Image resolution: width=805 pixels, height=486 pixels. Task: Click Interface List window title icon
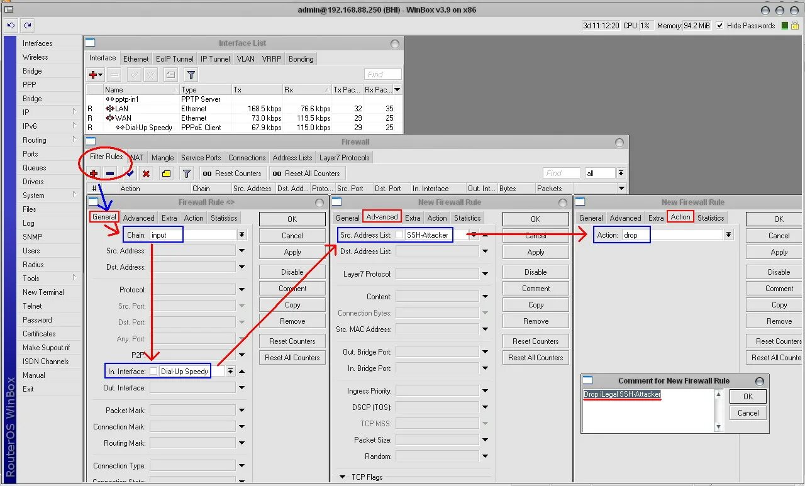[91, 43]
